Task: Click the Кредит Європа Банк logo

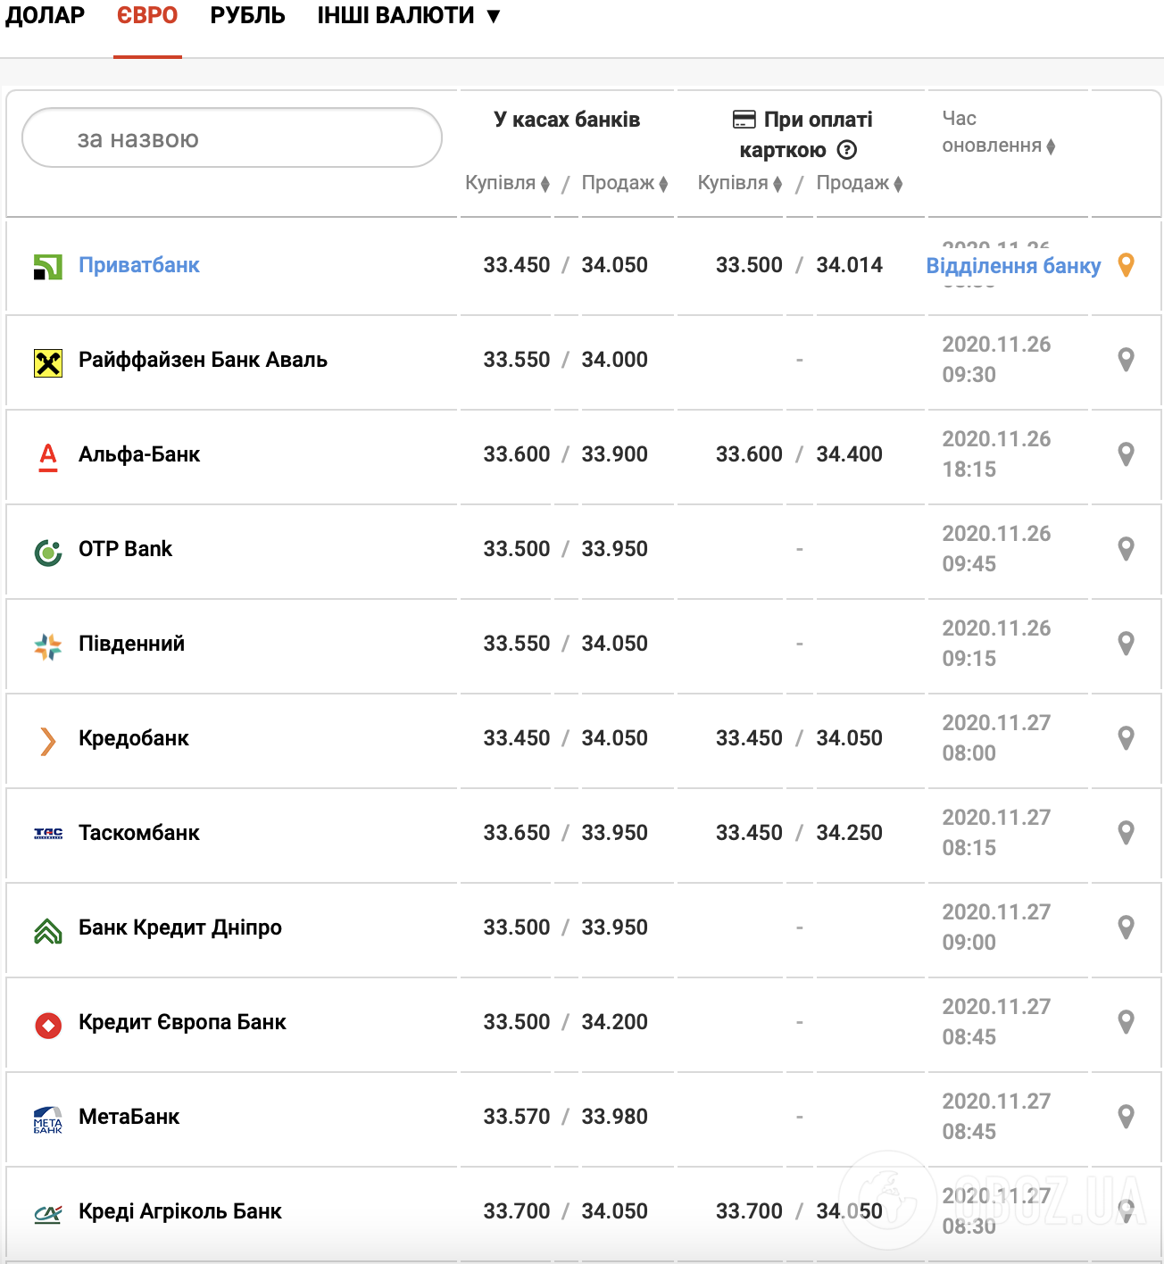Action: pos(48,1026)
